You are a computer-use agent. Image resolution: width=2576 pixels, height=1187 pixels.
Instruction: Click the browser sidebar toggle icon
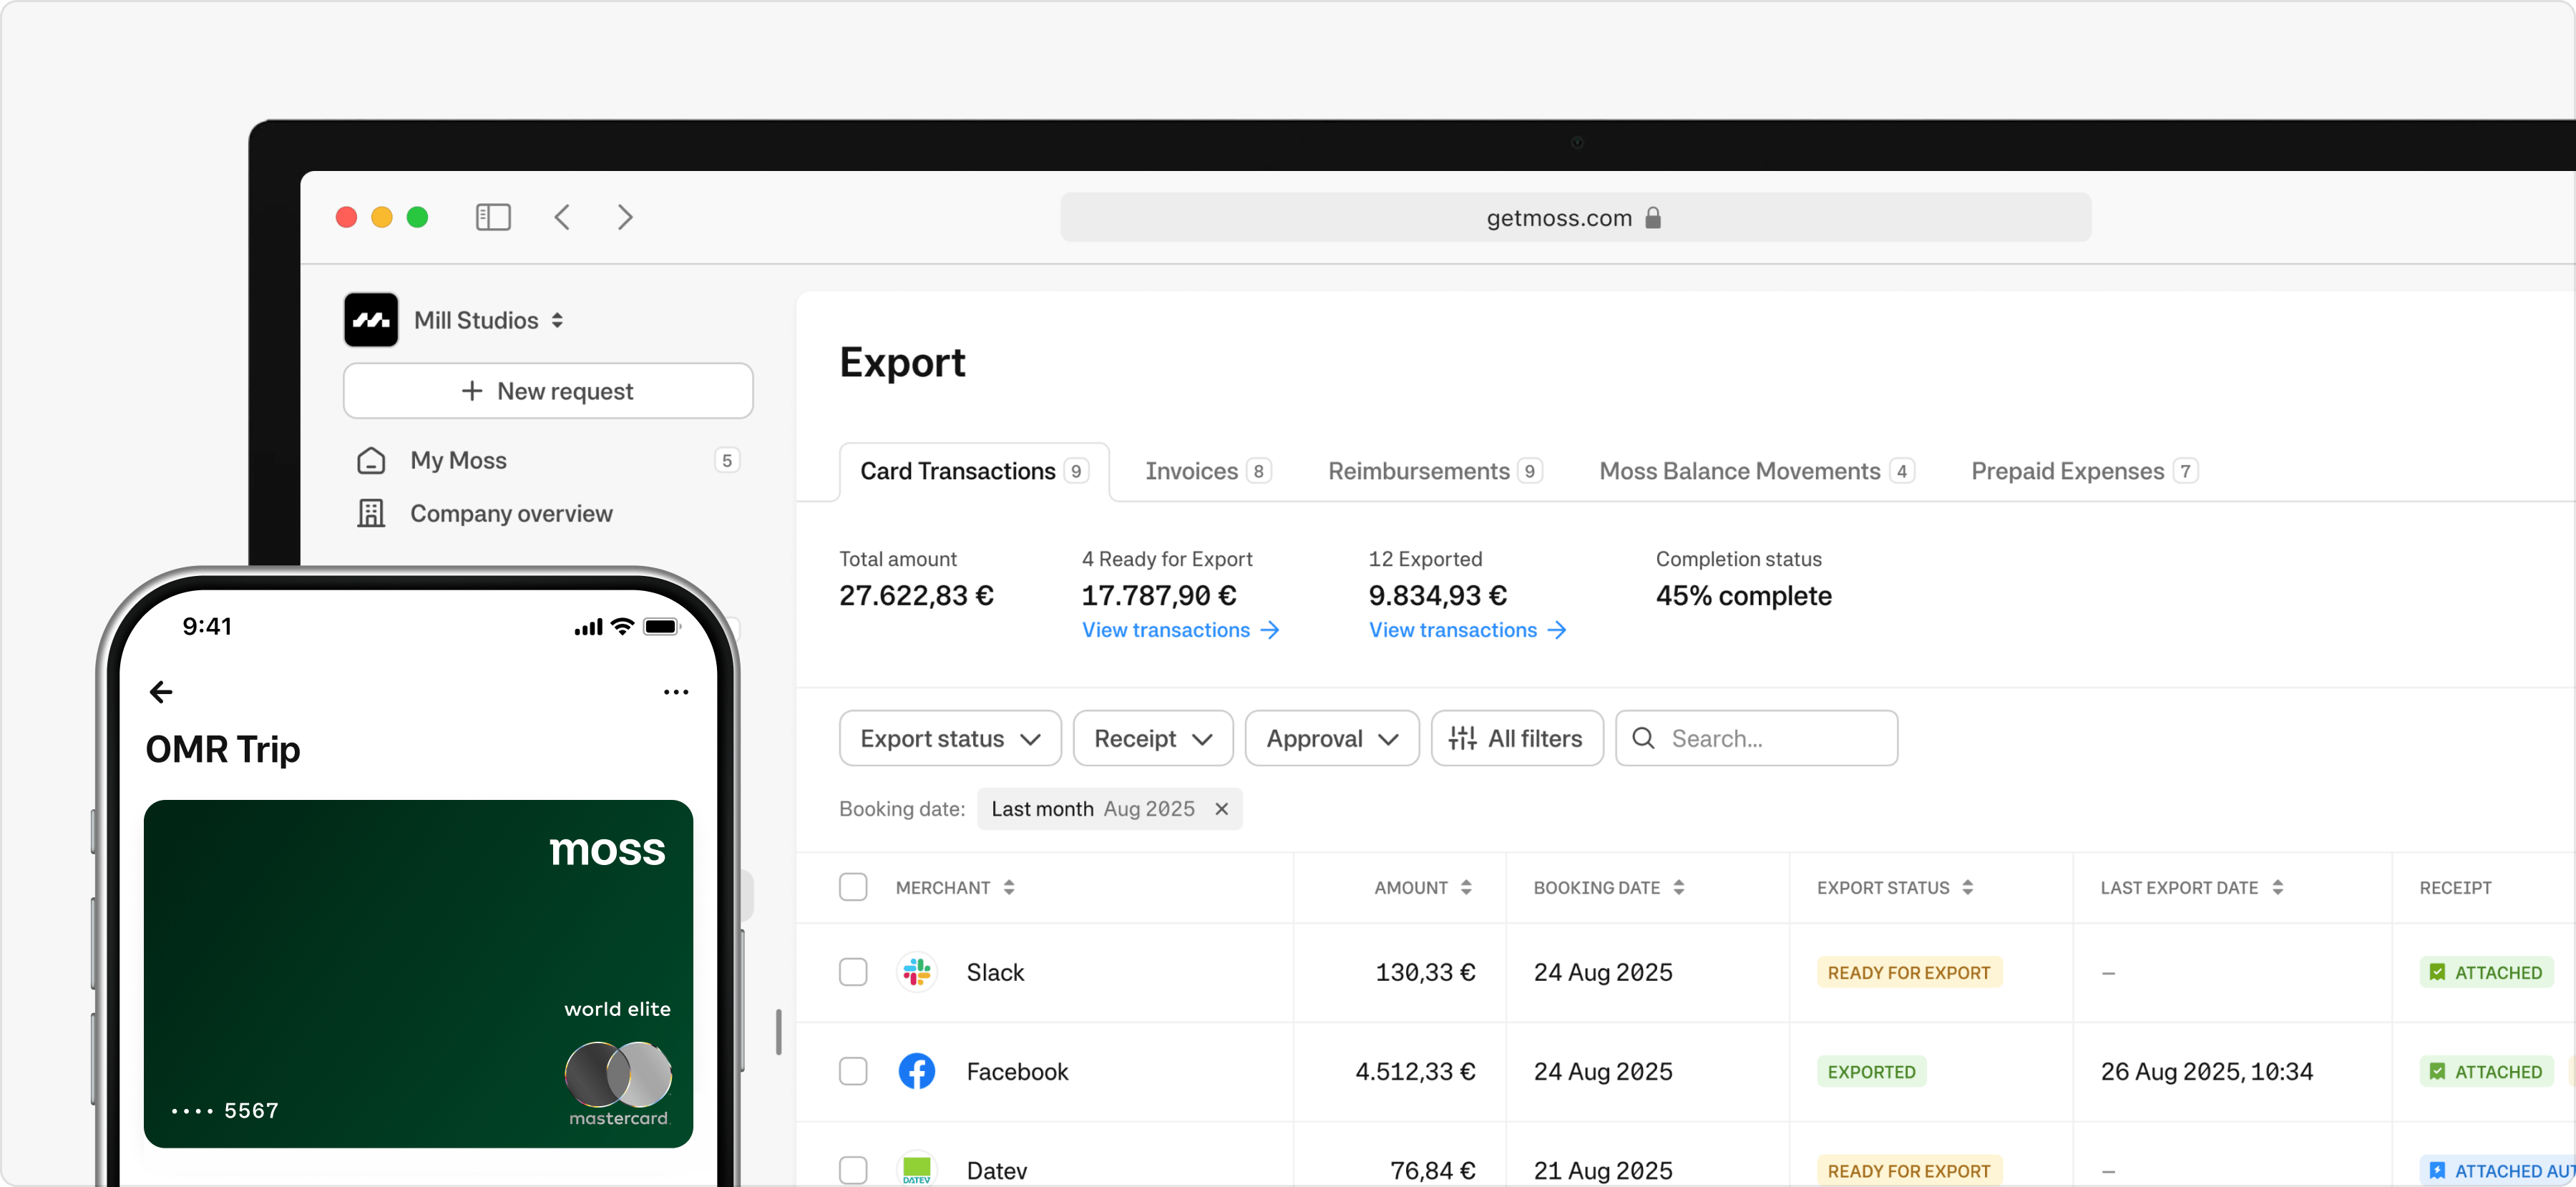coord(493,217)
